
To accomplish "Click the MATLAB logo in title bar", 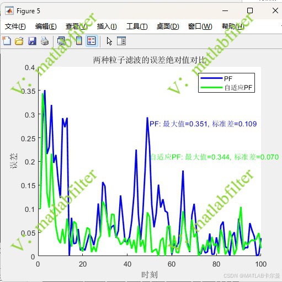I will pos(9,11).
